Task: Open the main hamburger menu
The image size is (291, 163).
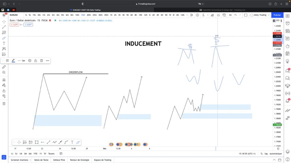Action: 4,15
